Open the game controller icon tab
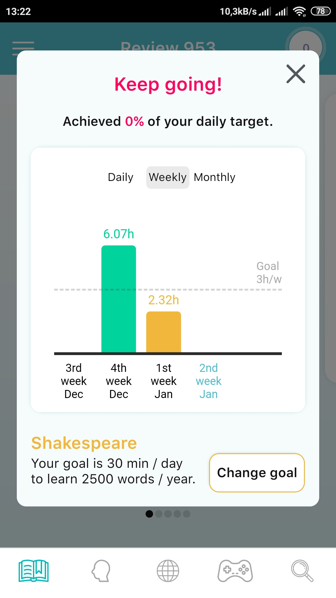This screenshot has height=598, width=336. pos(235,571)
